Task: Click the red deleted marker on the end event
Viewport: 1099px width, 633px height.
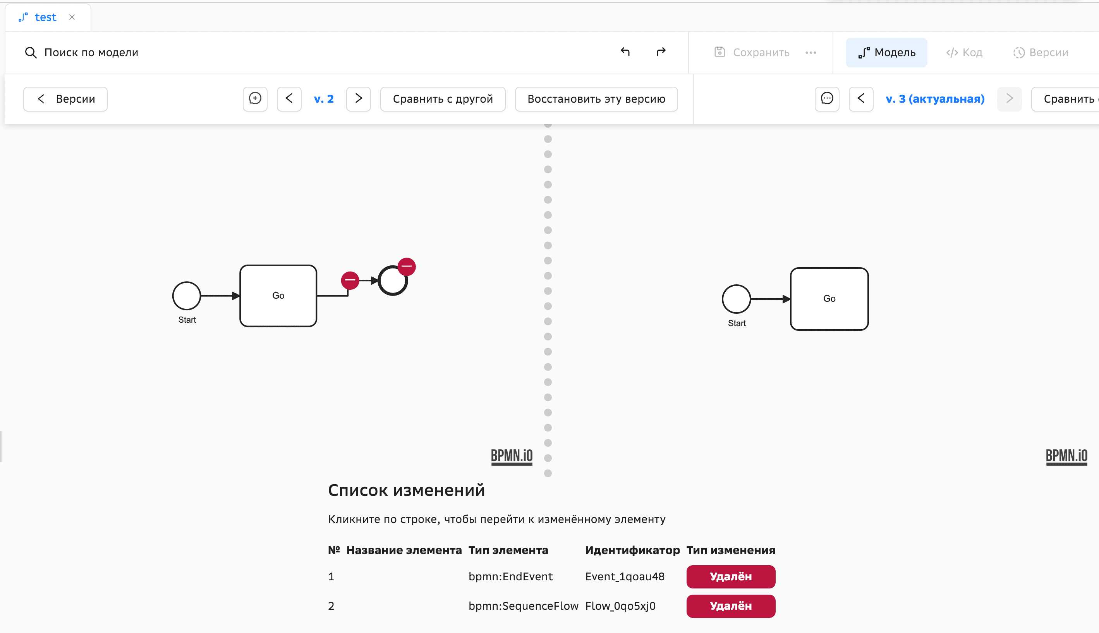Action: [x=406, y=266]
